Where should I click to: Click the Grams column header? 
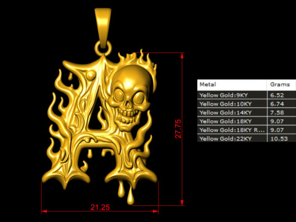point(282,85)
